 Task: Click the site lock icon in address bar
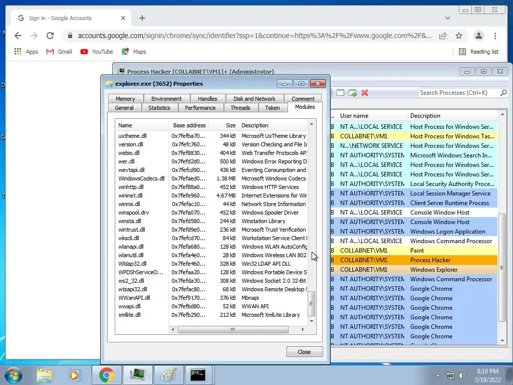click(70, 36)
